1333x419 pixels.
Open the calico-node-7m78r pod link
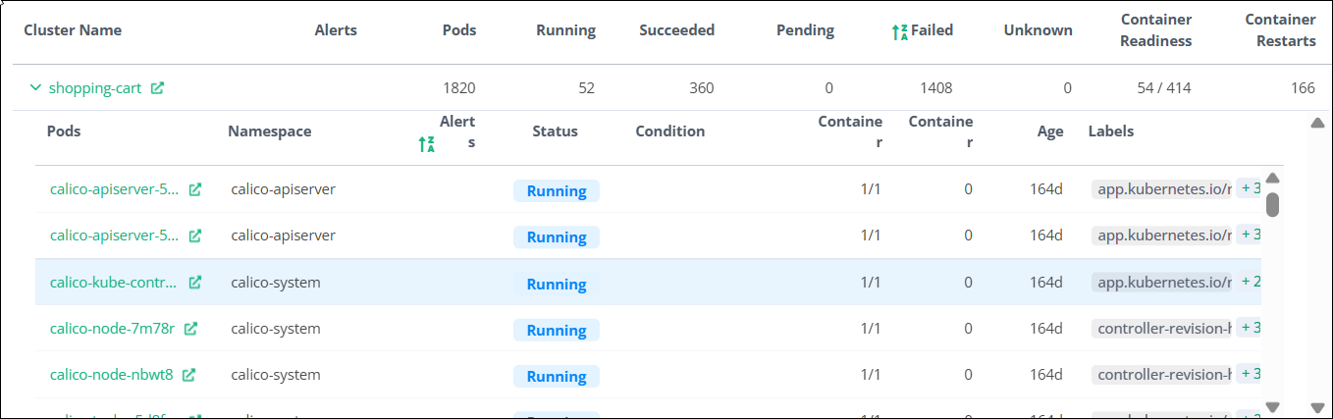(112, 329)
